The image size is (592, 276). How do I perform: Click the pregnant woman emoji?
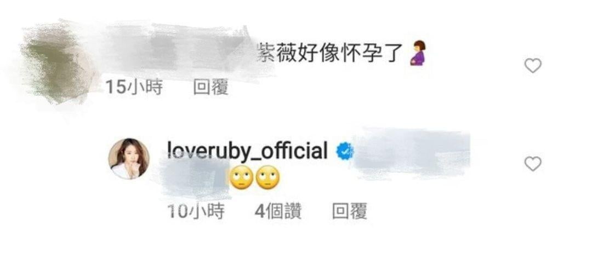coord(418,53)
